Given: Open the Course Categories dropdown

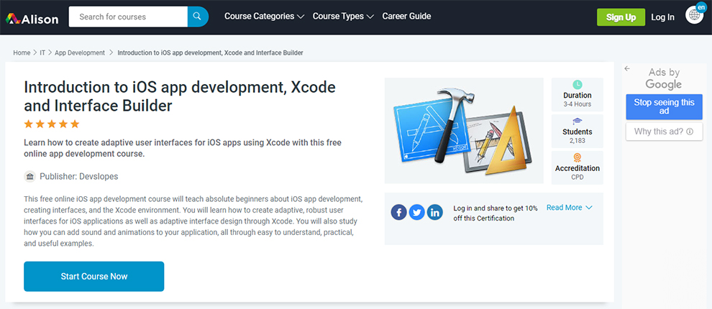Looking at the screenshot, I should tap(264, 17).
